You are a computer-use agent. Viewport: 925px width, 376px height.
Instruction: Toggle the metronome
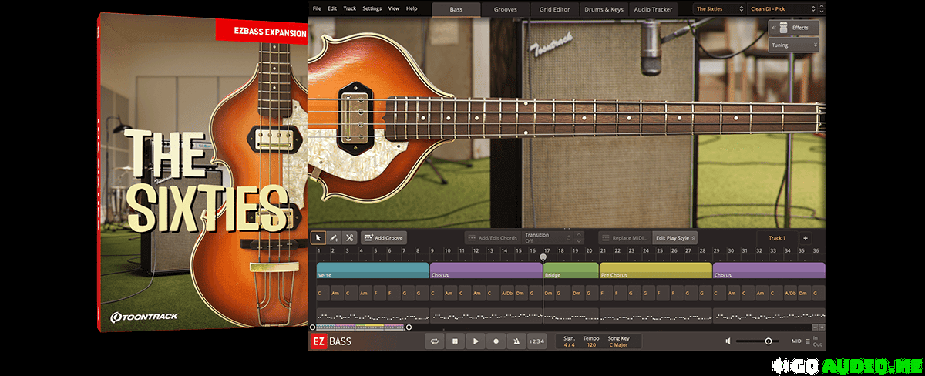pos(516,341)
